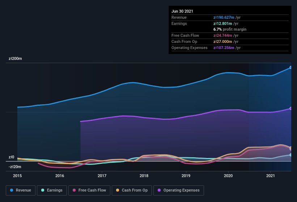This screenshot has width=297, height=202.
Task: Click the Revenue label in tooltip
Action: 179,17
